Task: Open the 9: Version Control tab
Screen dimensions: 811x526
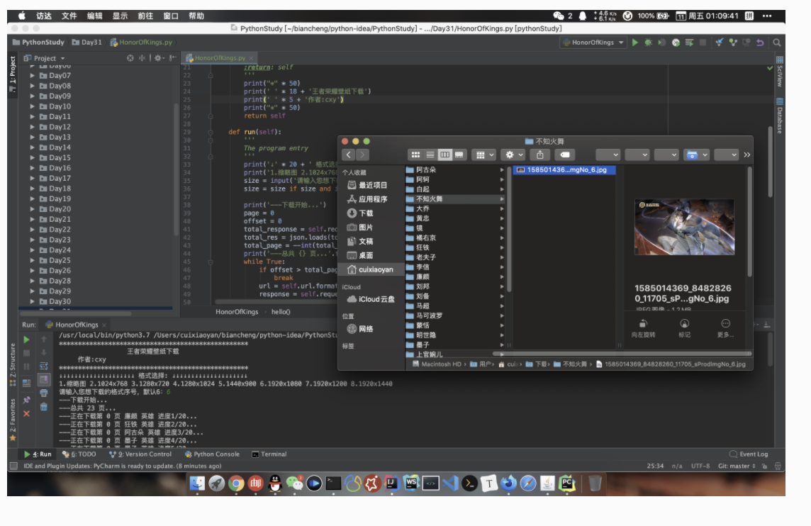Action: coord(140,454)
